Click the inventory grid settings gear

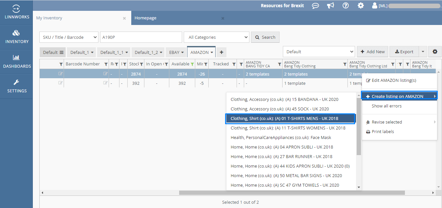(x=435, y=52)
